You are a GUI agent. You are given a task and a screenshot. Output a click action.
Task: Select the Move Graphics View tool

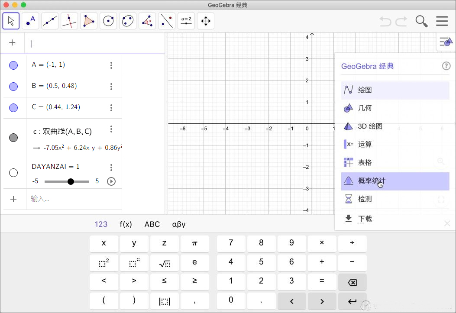(x=205, y=20)
